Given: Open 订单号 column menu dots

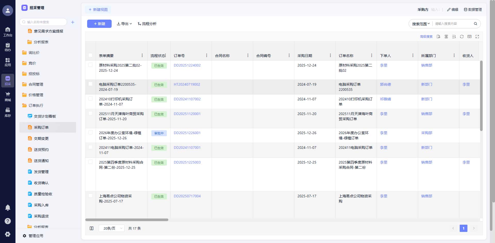Looking at the screenshot, I should tap(207, 55).
